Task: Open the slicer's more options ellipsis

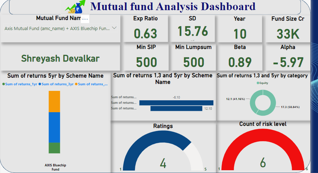Action: click(85, 19)
